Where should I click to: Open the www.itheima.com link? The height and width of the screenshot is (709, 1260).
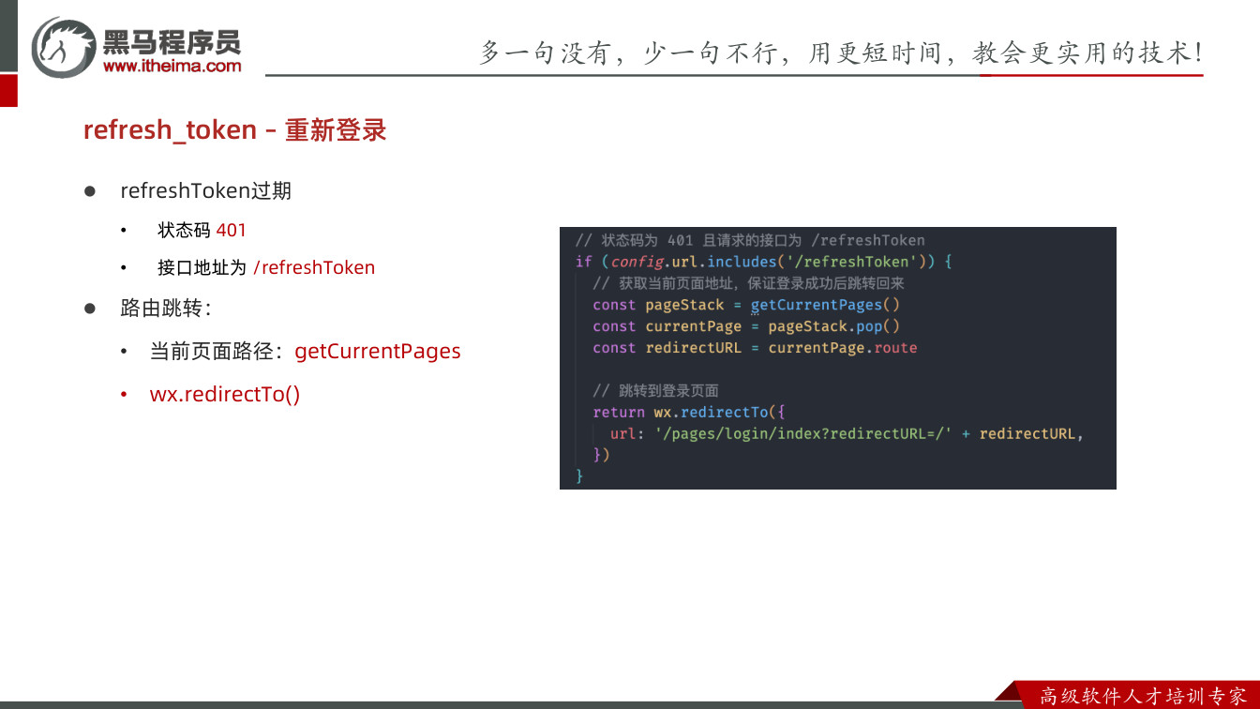click(x=172, y=66)
